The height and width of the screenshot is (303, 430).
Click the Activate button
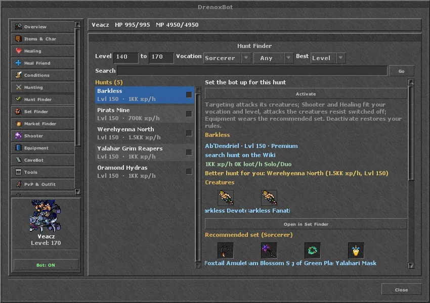306,93
